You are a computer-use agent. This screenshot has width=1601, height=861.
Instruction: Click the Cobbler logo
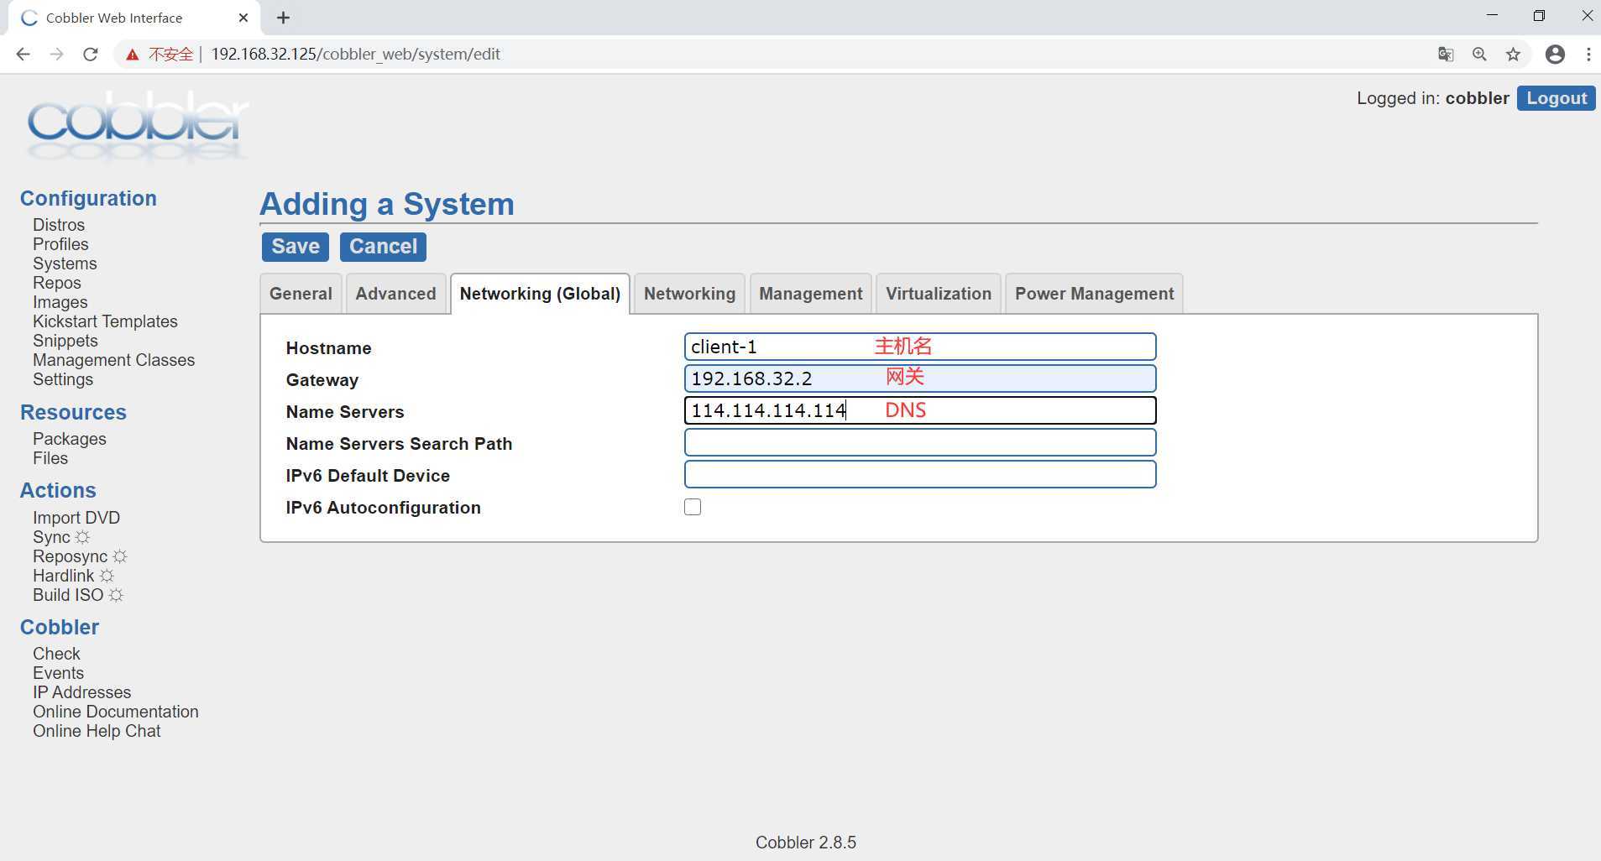click(x=138, y=126)
